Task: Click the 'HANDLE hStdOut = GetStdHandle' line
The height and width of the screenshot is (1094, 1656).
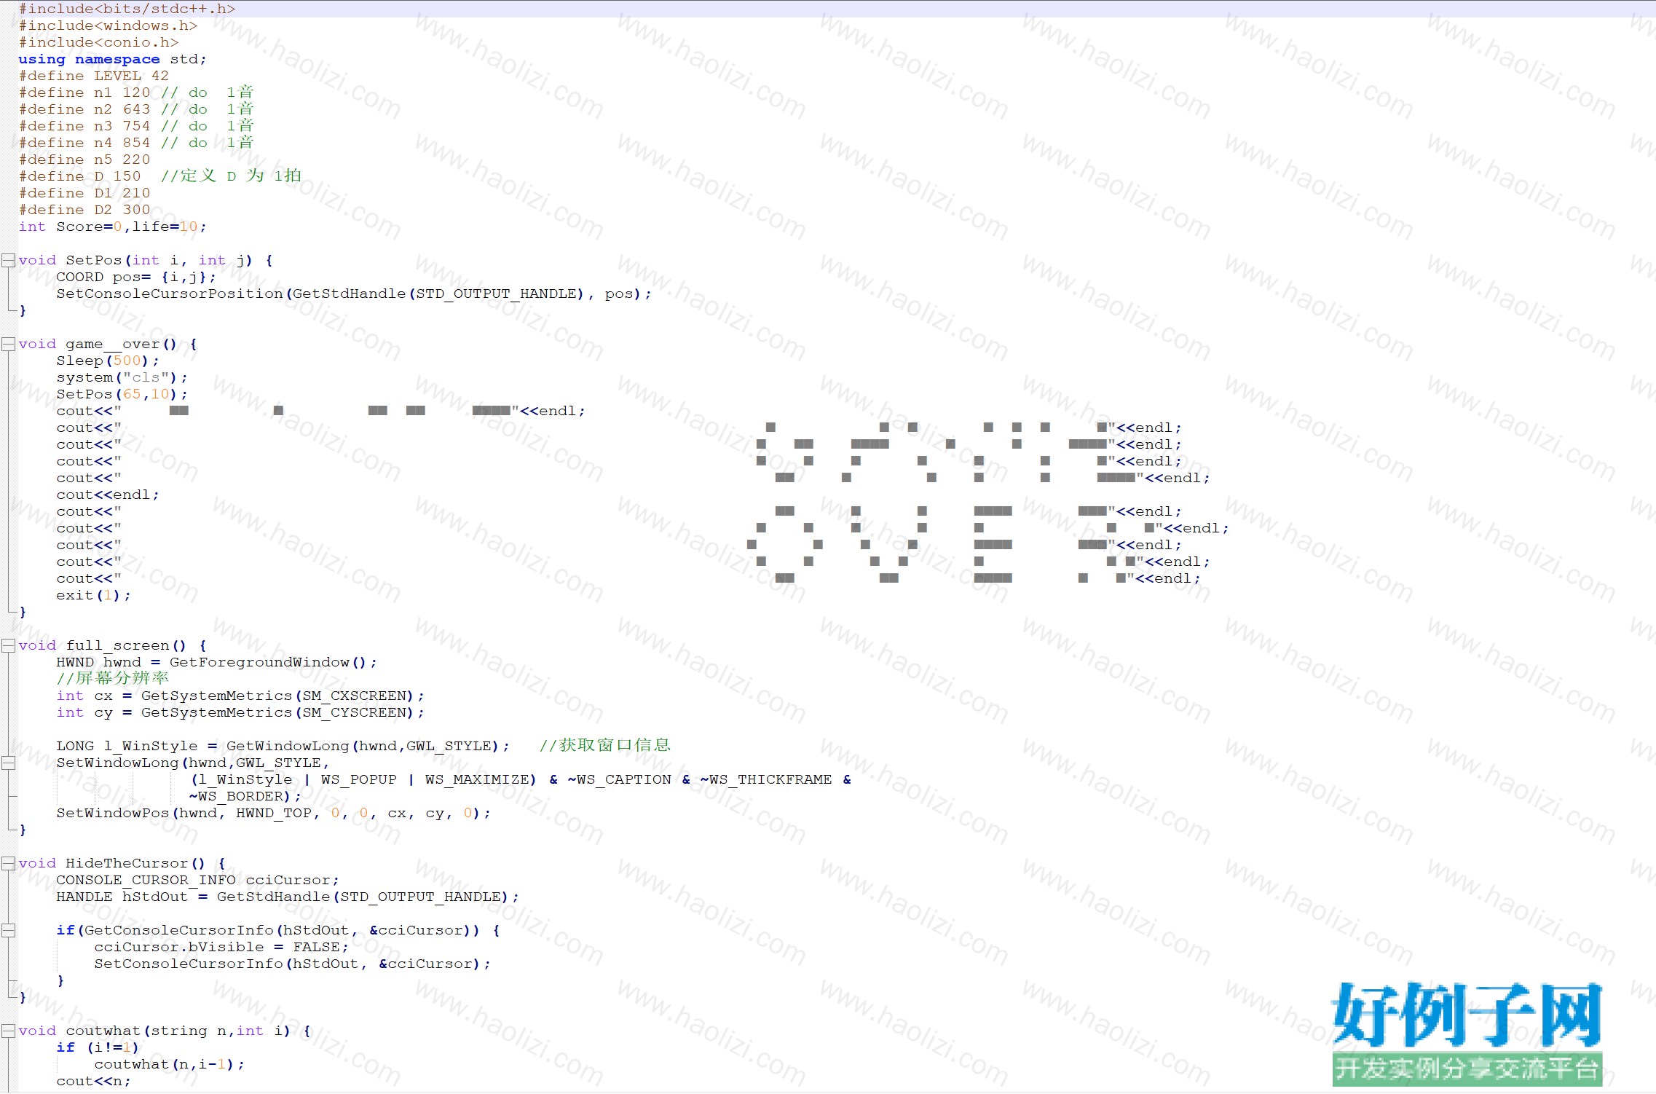Action: 288,897
